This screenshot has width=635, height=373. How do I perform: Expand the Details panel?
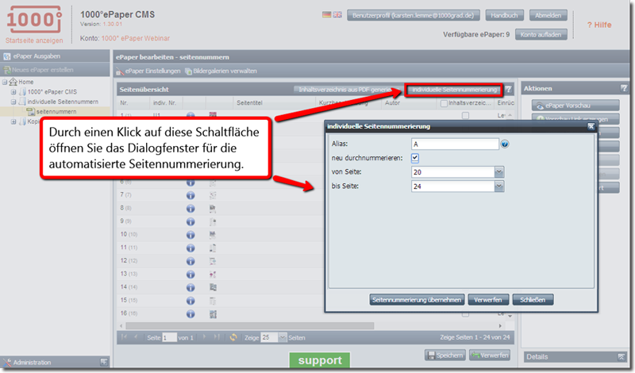pyautogui.click(x=621, y=357)
